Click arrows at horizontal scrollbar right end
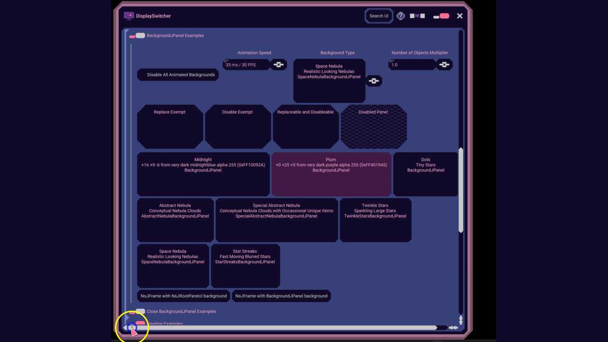This screenshot has width=608, height=342. (454, 328)
